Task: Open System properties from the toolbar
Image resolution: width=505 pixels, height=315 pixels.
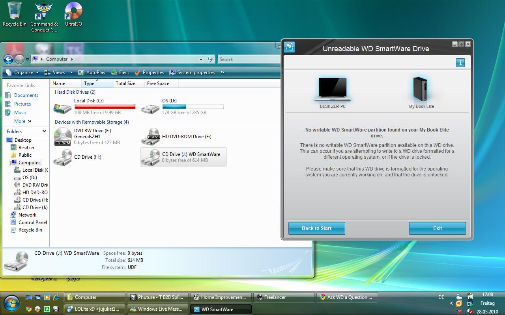Action: point(192,72)
